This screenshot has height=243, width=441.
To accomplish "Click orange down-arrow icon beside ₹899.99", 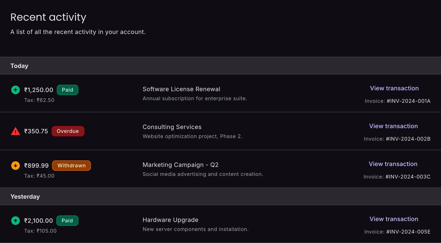I will 15,166.
